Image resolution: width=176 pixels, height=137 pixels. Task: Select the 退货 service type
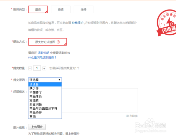(38, 9)
